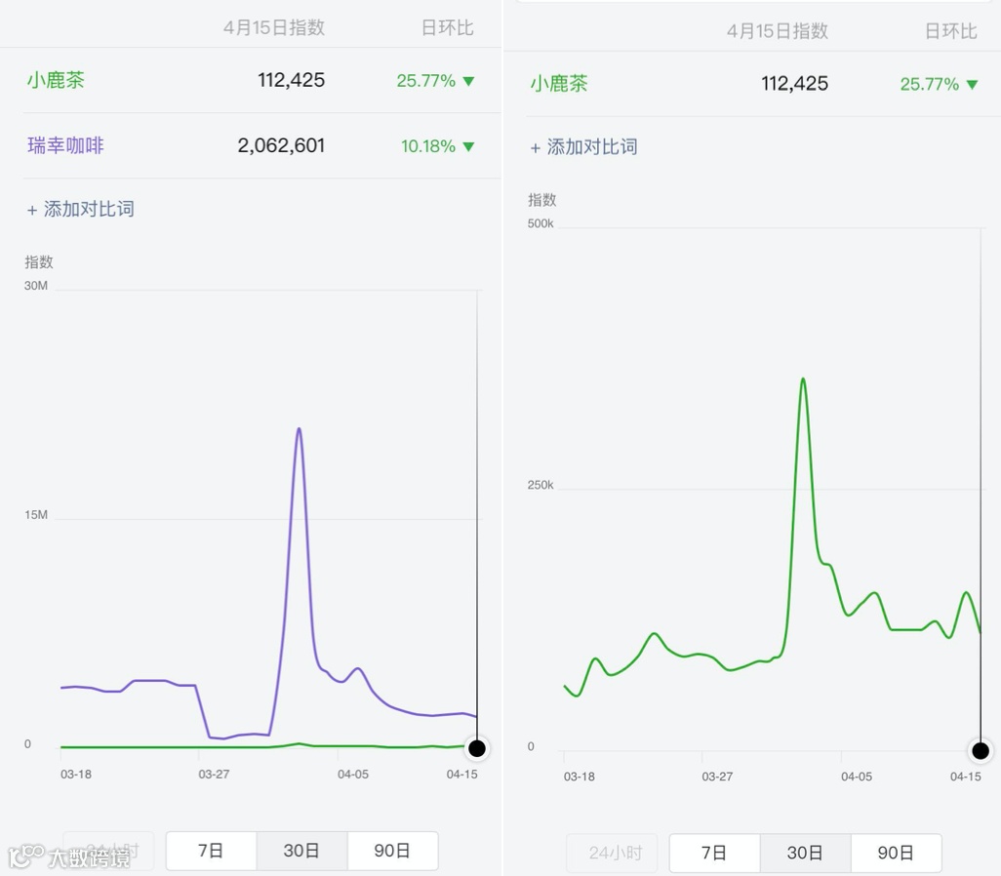The width and height of the screenshot is (1001, 876).
Task: Click 03-18 date label on right chart
Action: point(579,776)
